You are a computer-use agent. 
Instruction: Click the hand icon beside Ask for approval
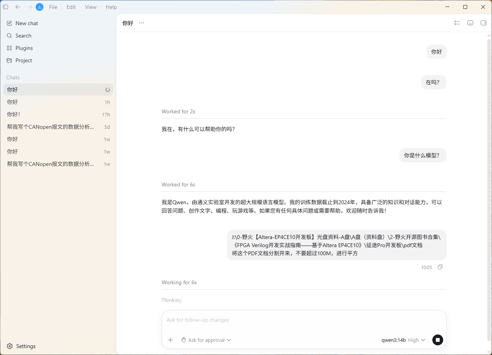[184, 340]
